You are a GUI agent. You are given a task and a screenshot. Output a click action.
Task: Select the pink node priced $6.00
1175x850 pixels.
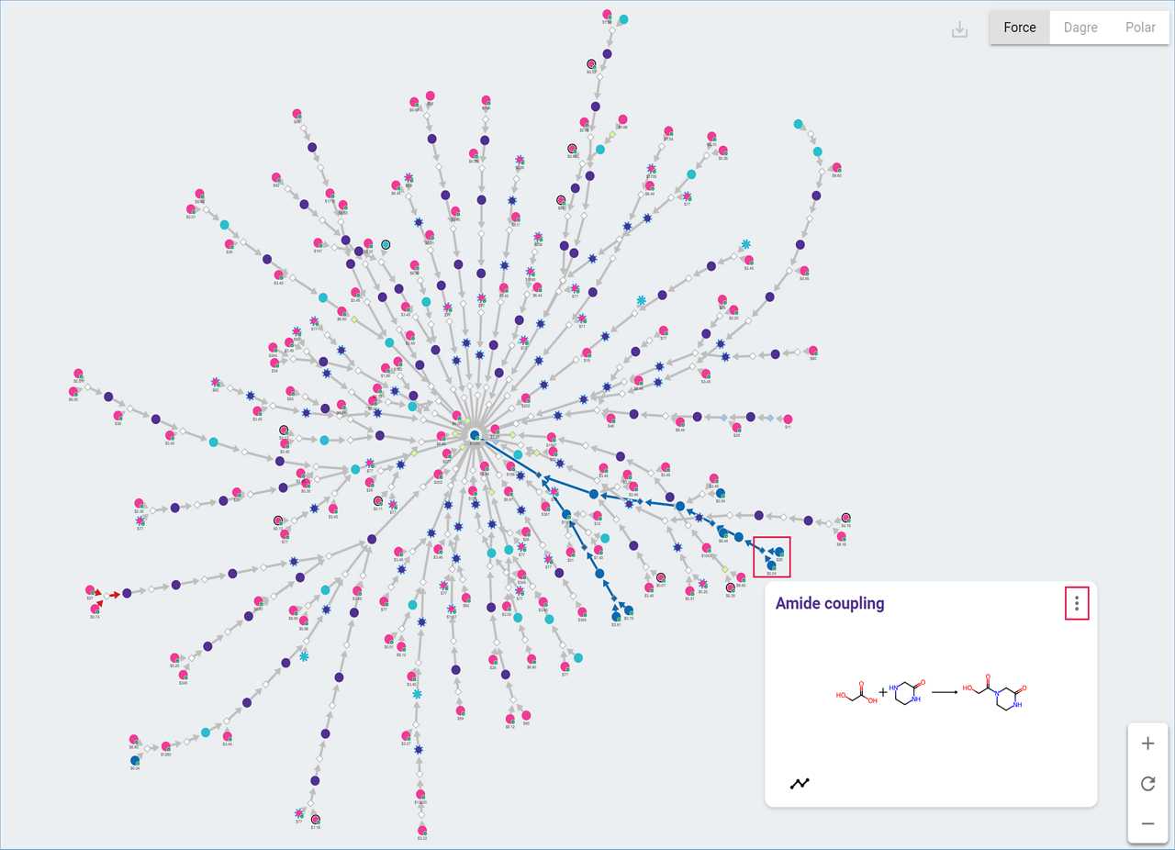73,391
